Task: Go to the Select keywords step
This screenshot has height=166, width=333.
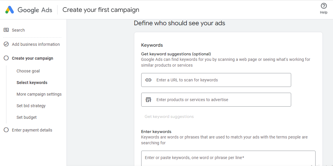Action: tap(32, 83)
